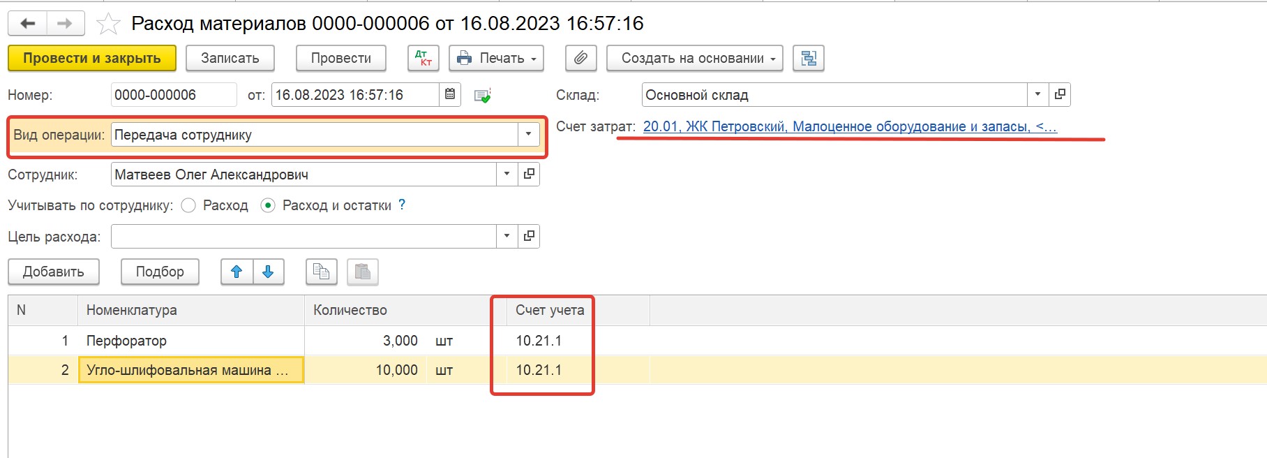This screenshot has width=1267, height=458.
Task: Open the Создать на основании menu
Action: pyautogui.click(x=695, y=58)
